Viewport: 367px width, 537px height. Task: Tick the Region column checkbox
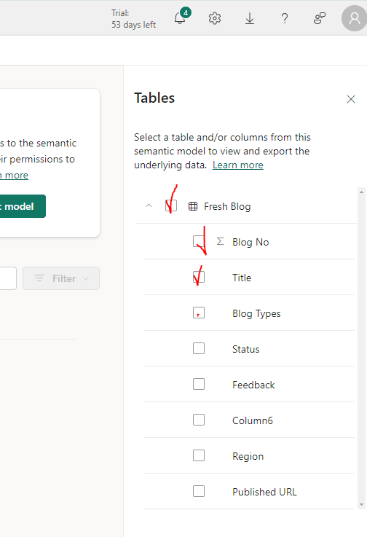coord(199,455)
